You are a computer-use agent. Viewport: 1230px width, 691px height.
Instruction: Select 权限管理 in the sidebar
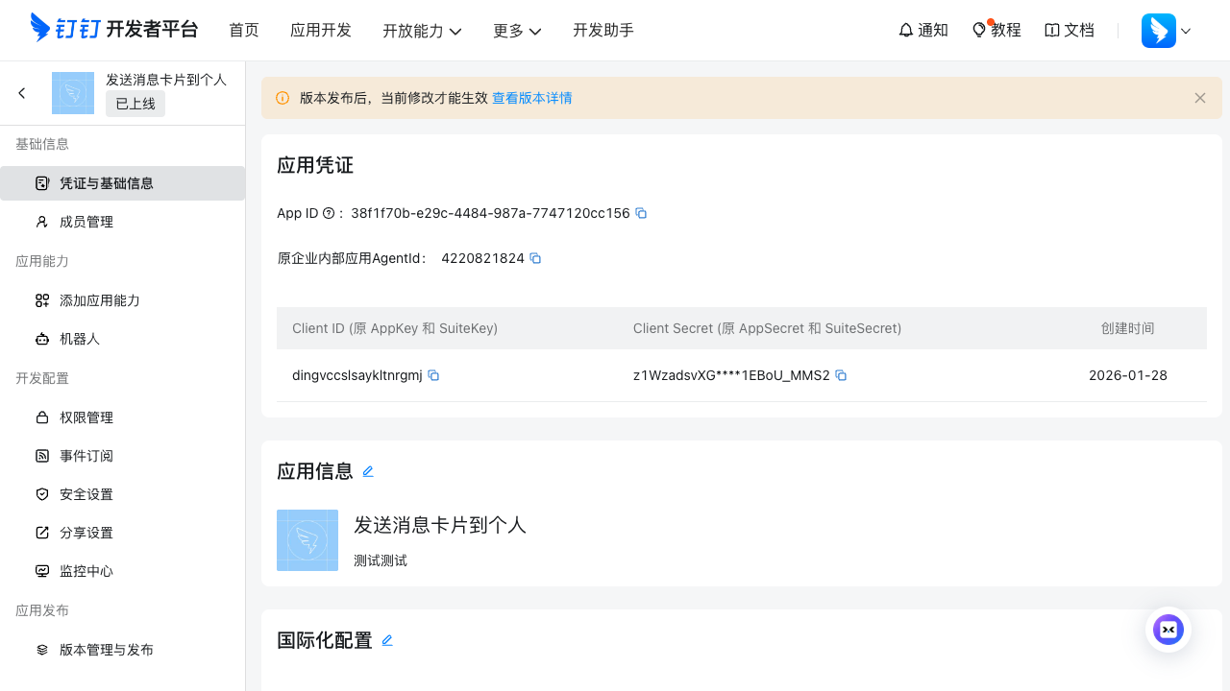coord(86,417)
